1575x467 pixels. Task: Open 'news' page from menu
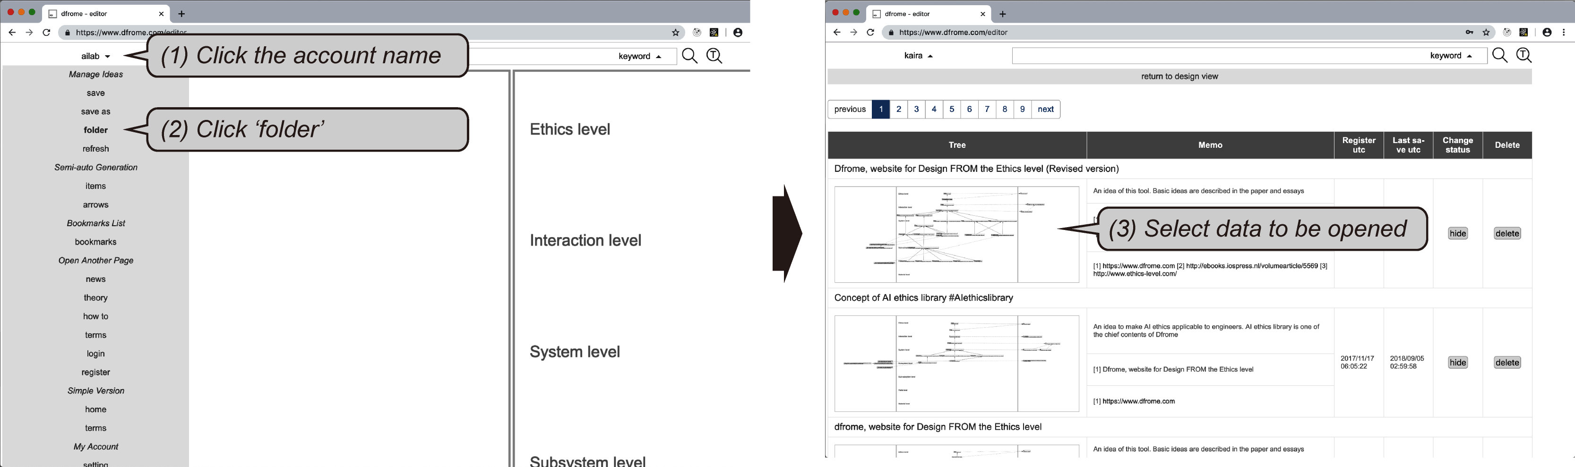click(x=96, y=280)
